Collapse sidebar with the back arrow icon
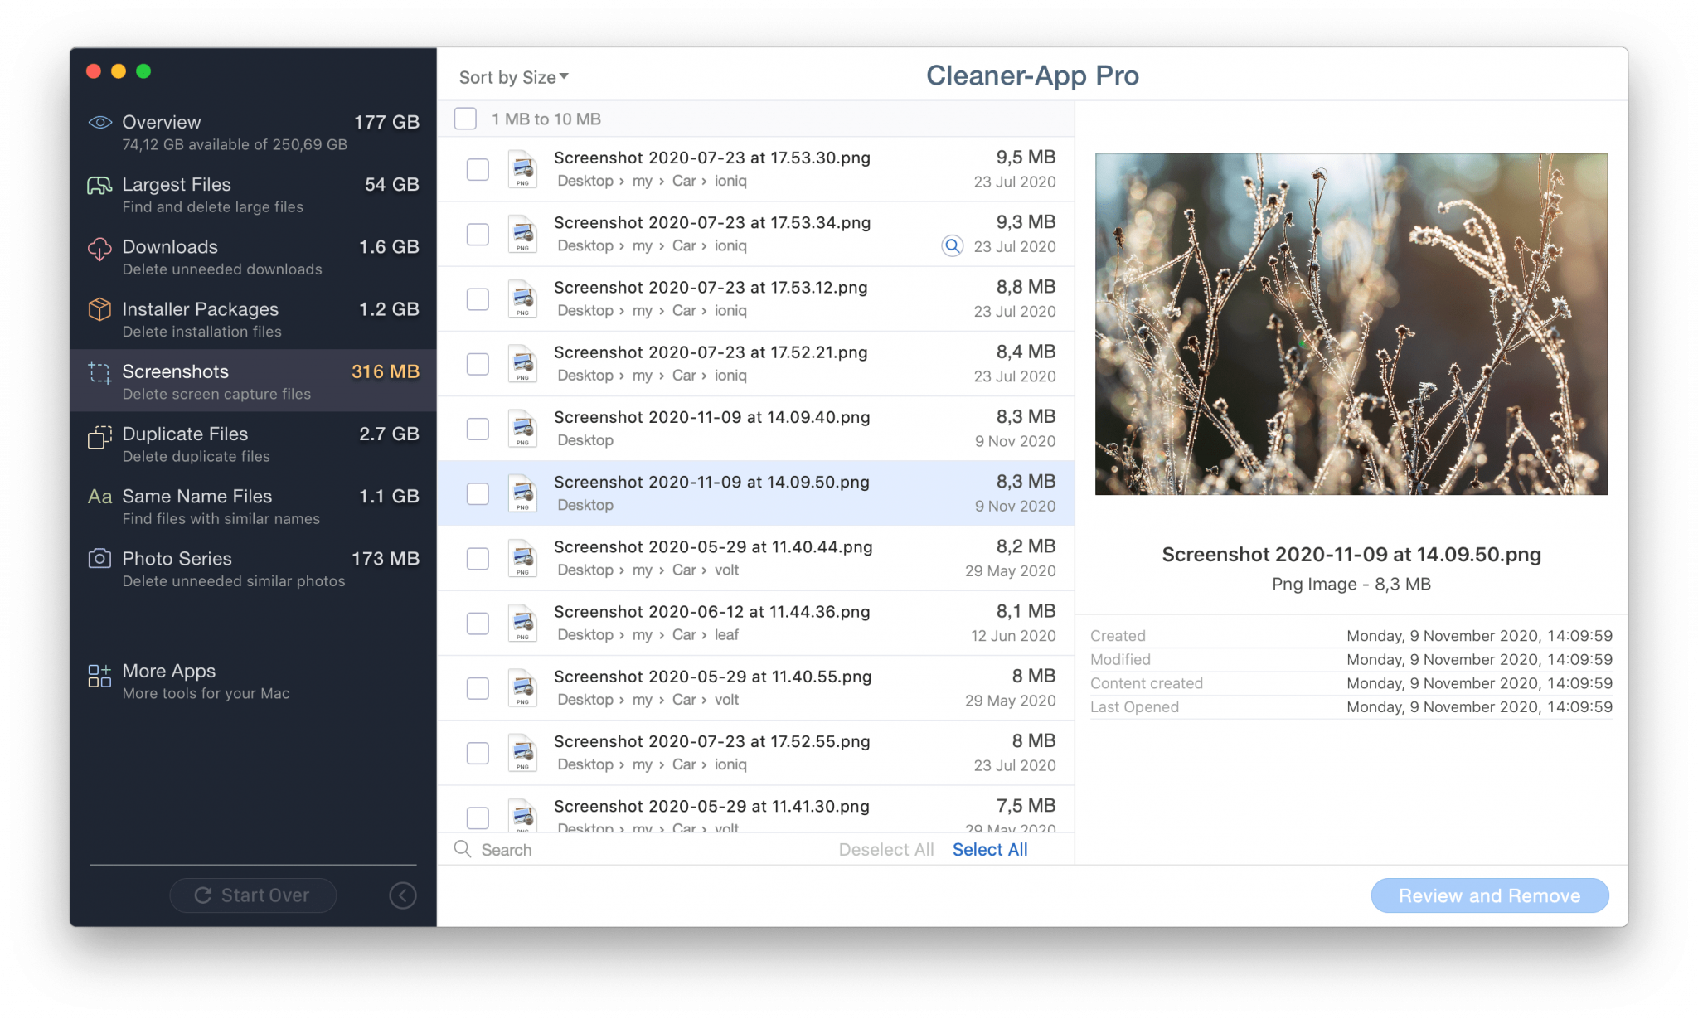 403,895
